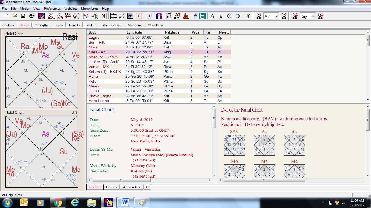This screenshot has height=208, width=371.
Task: Step time backward by Min clock icon
Action: pos(258,16)
